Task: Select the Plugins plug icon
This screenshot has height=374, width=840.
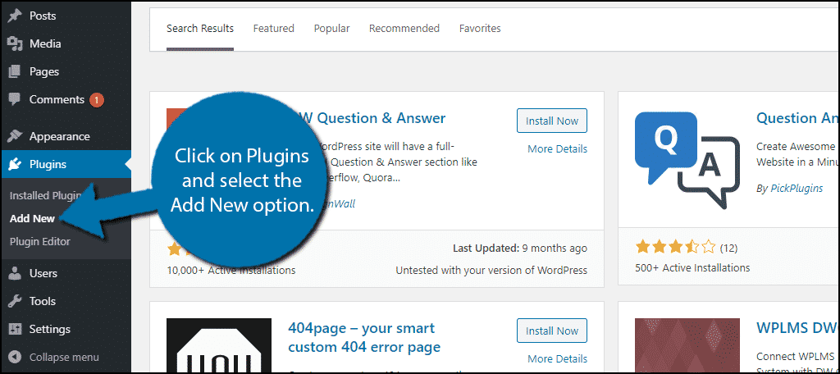Action: [15, 164]
